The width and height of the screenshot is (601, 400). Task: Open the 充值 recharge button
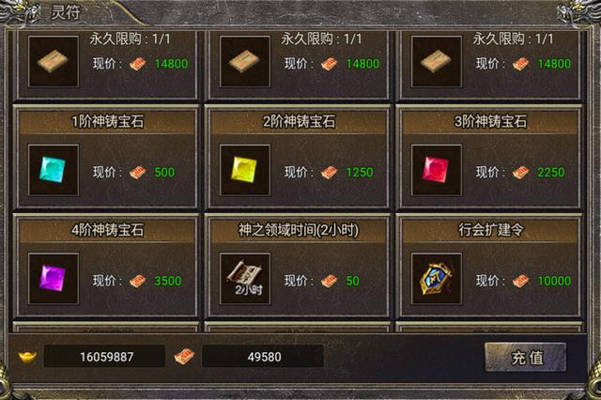(x=526, y=358)
